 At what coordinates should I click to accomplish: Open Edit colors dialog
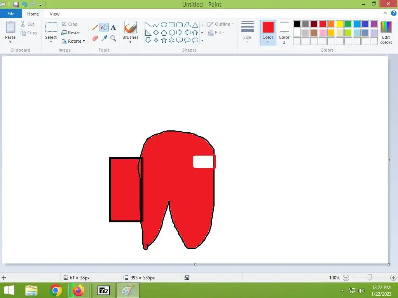coord(386,33)
